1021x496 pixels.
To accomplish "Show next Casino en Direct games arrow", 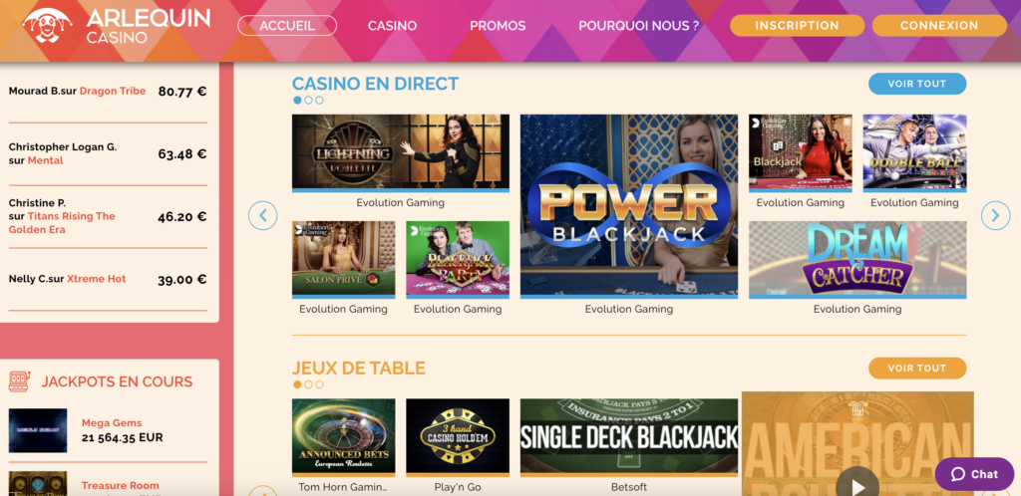I will tap(995, 215).
